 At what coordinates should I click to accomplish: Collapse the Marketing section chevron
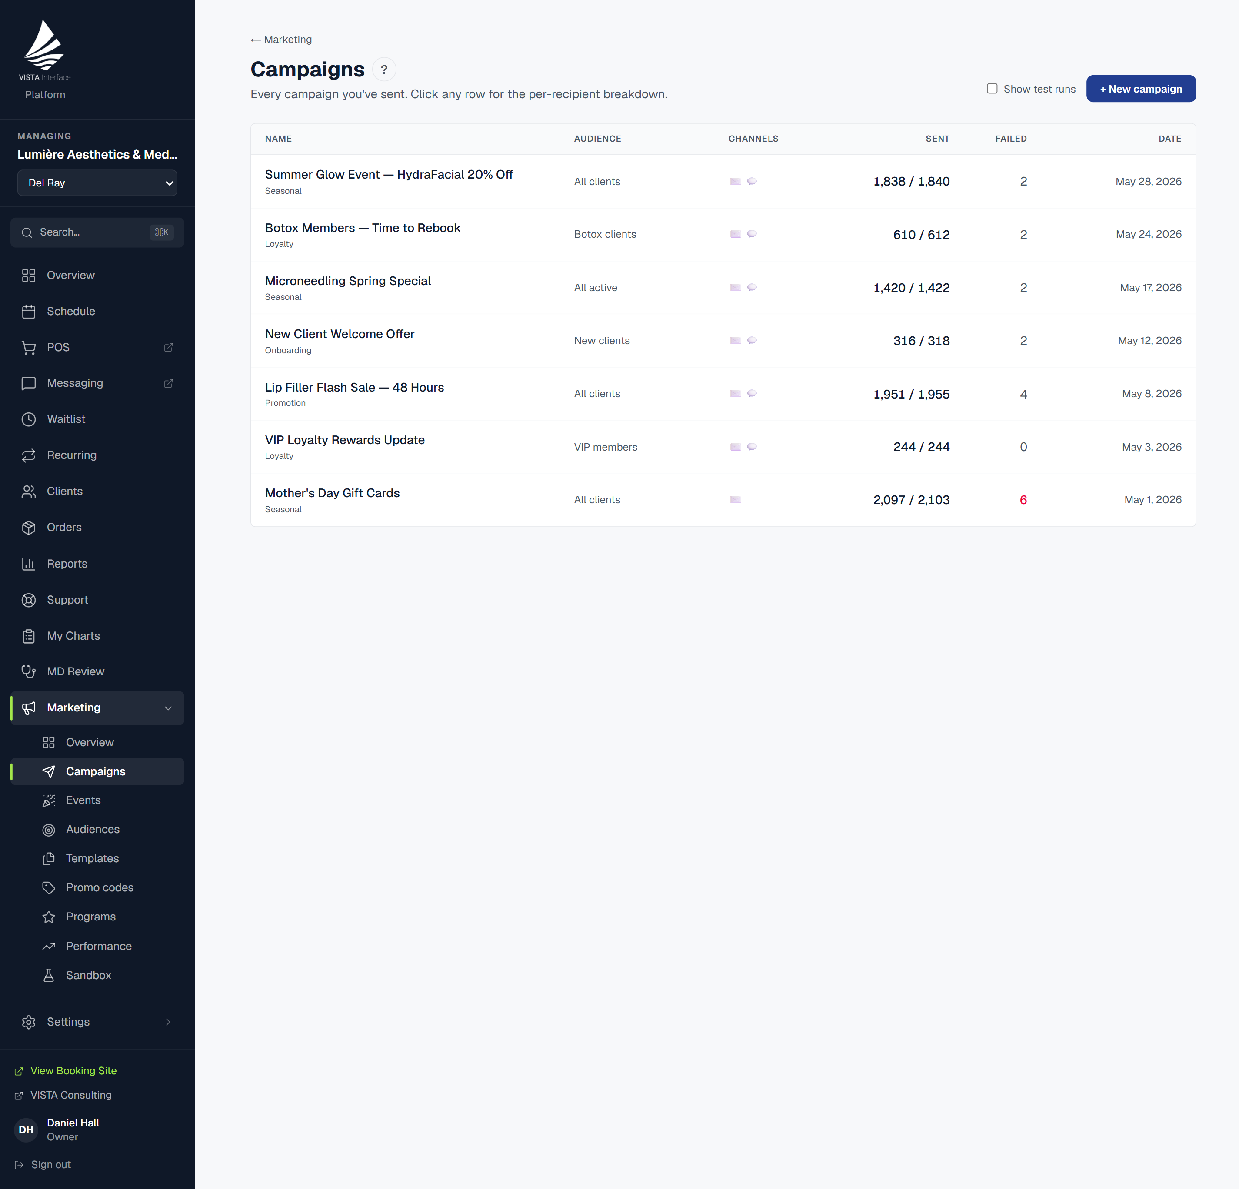pyautogui.click(x=168, y=708)
